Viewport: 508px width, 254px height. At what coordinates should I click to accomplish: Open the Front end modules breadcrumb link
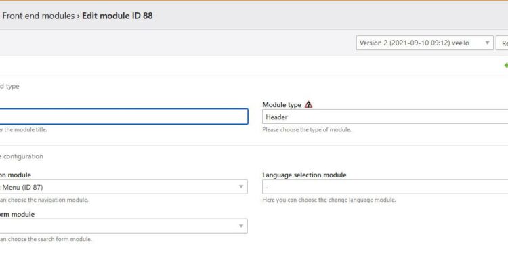click(38, 16)
